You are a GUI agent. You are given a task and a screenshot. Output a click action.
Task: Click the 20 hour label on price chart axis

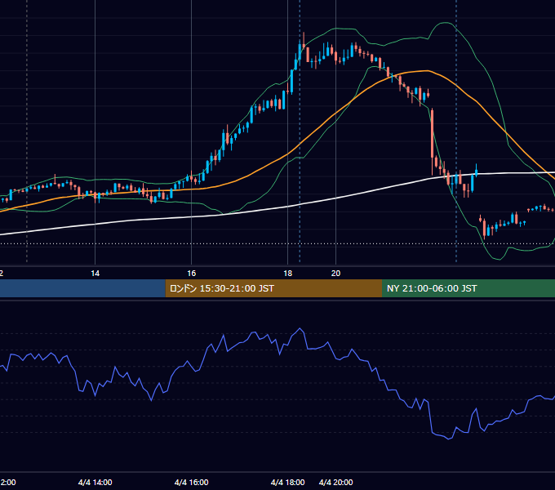[336, 274]
